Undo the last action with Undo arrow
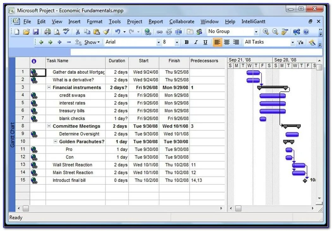The height and width of the screenshot is (231, 332). coord(118,32)
